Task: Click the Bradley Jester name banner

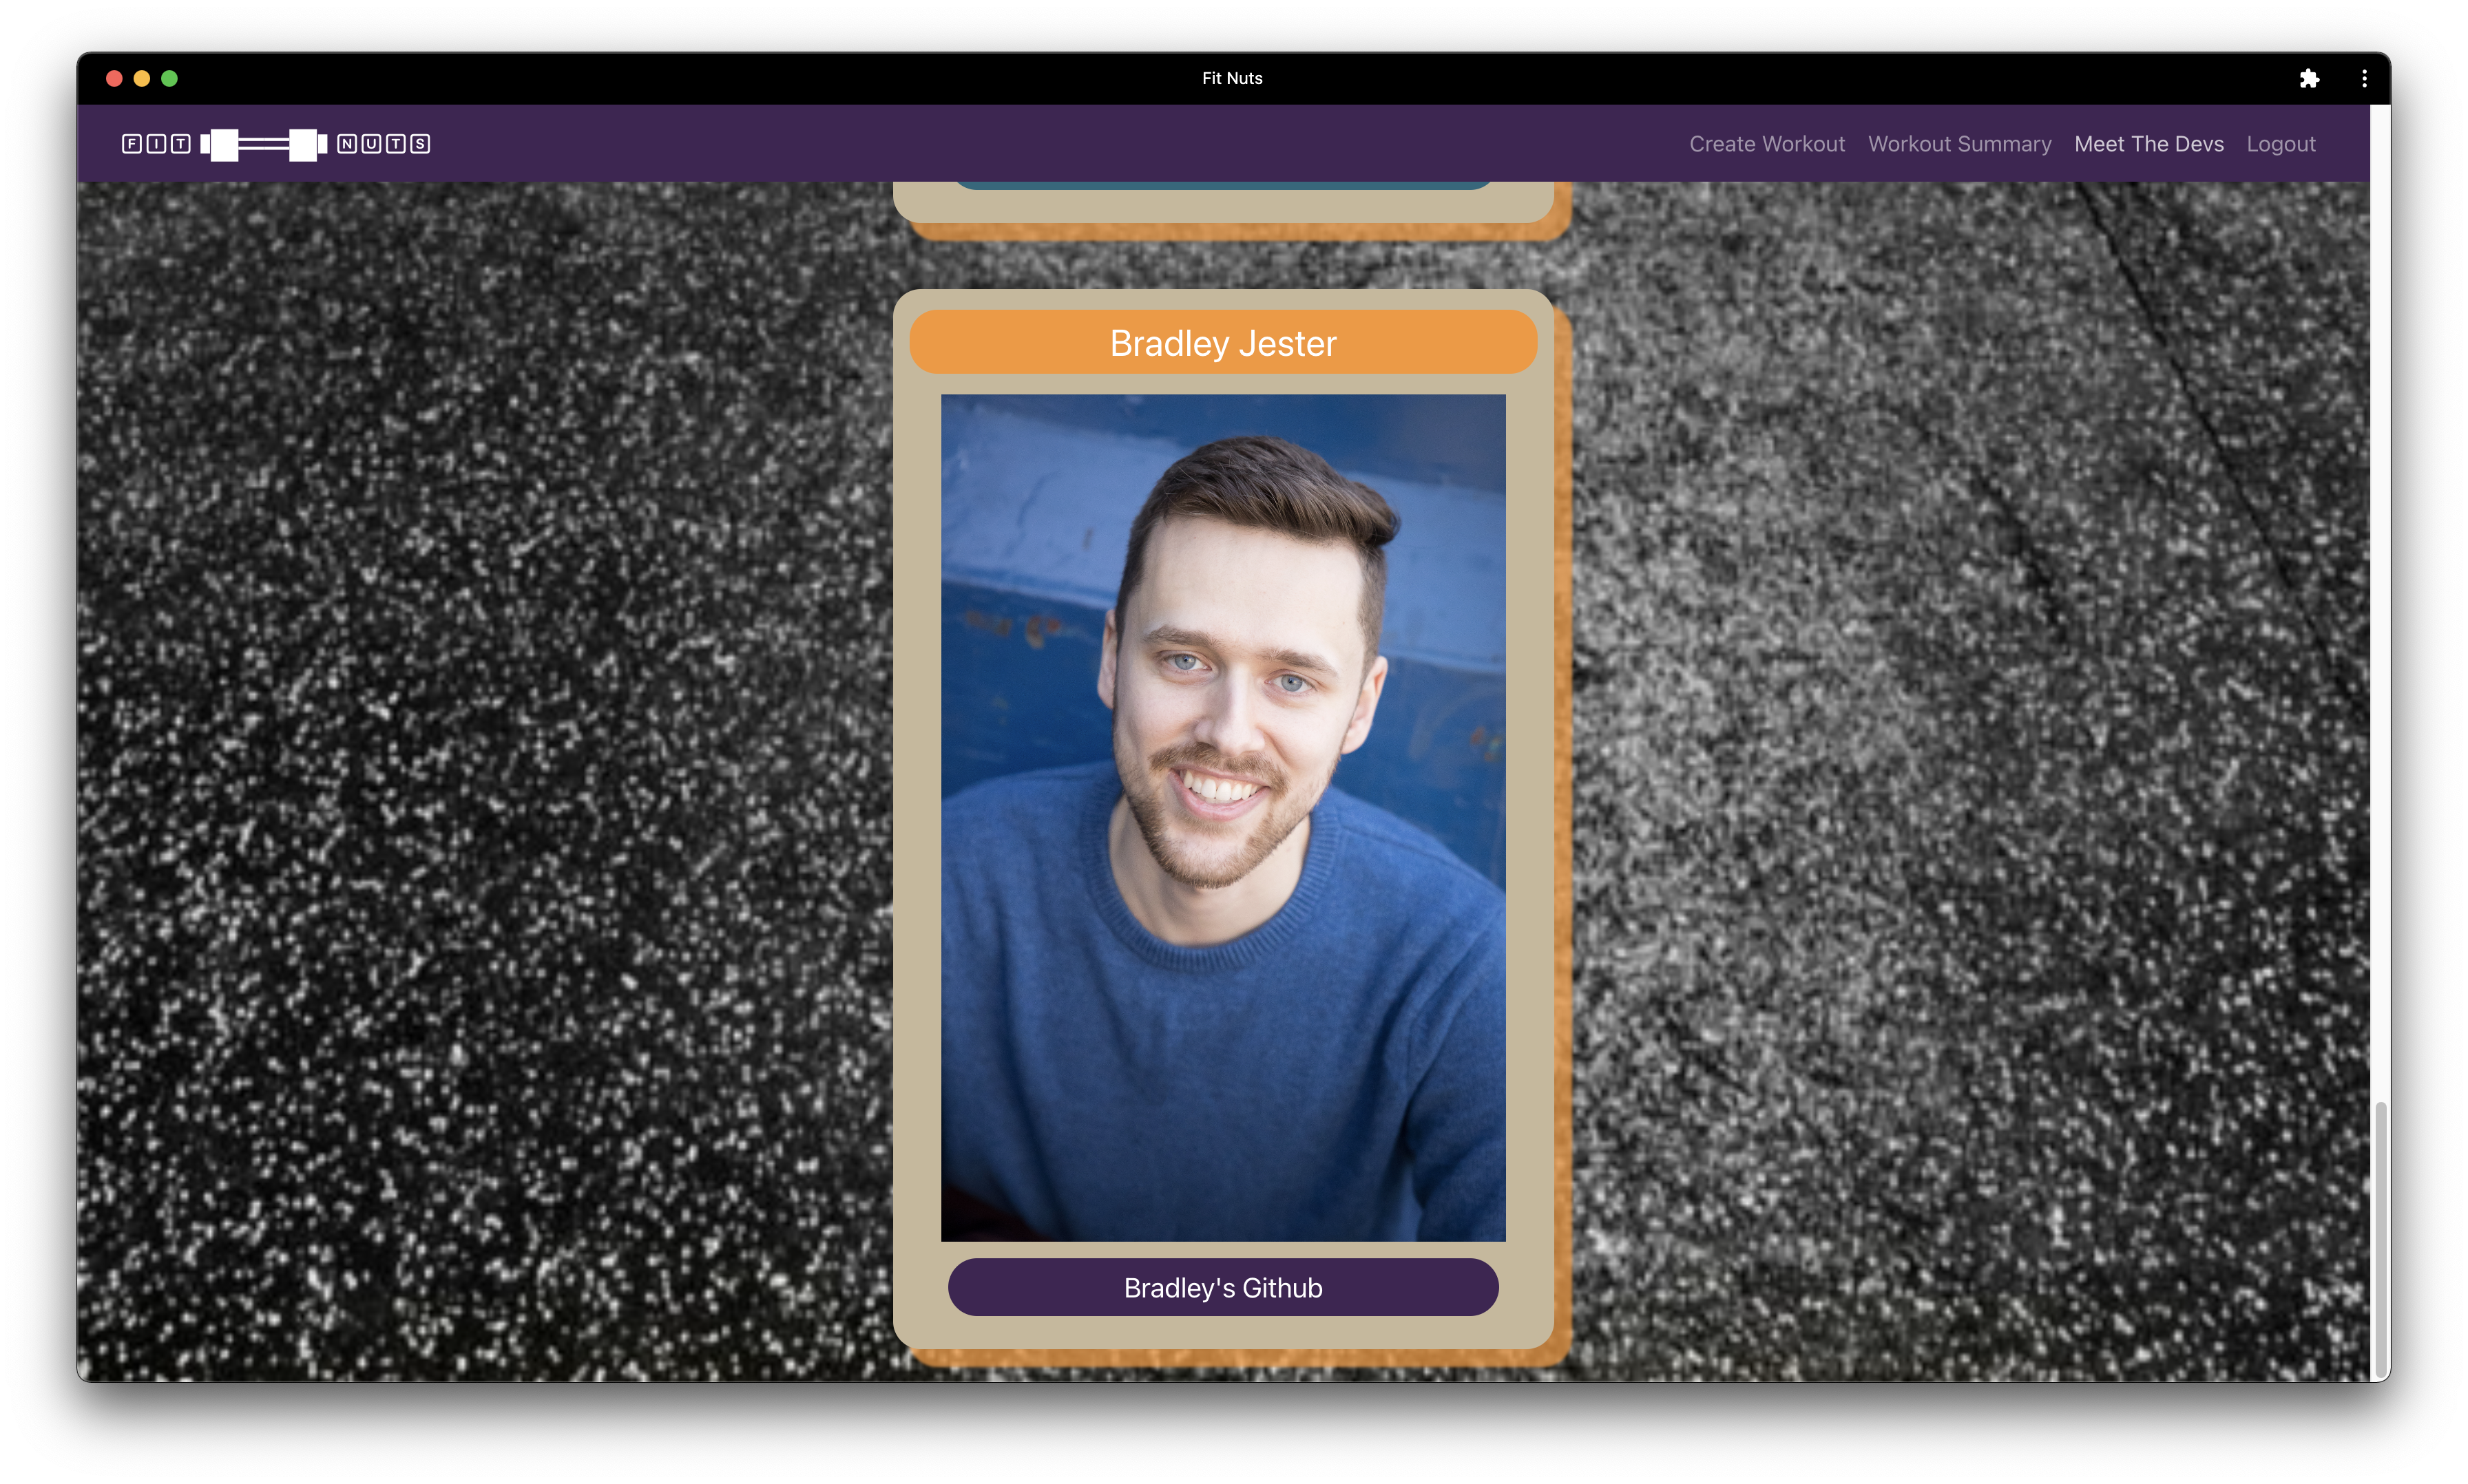Action: click(1222, 342)
